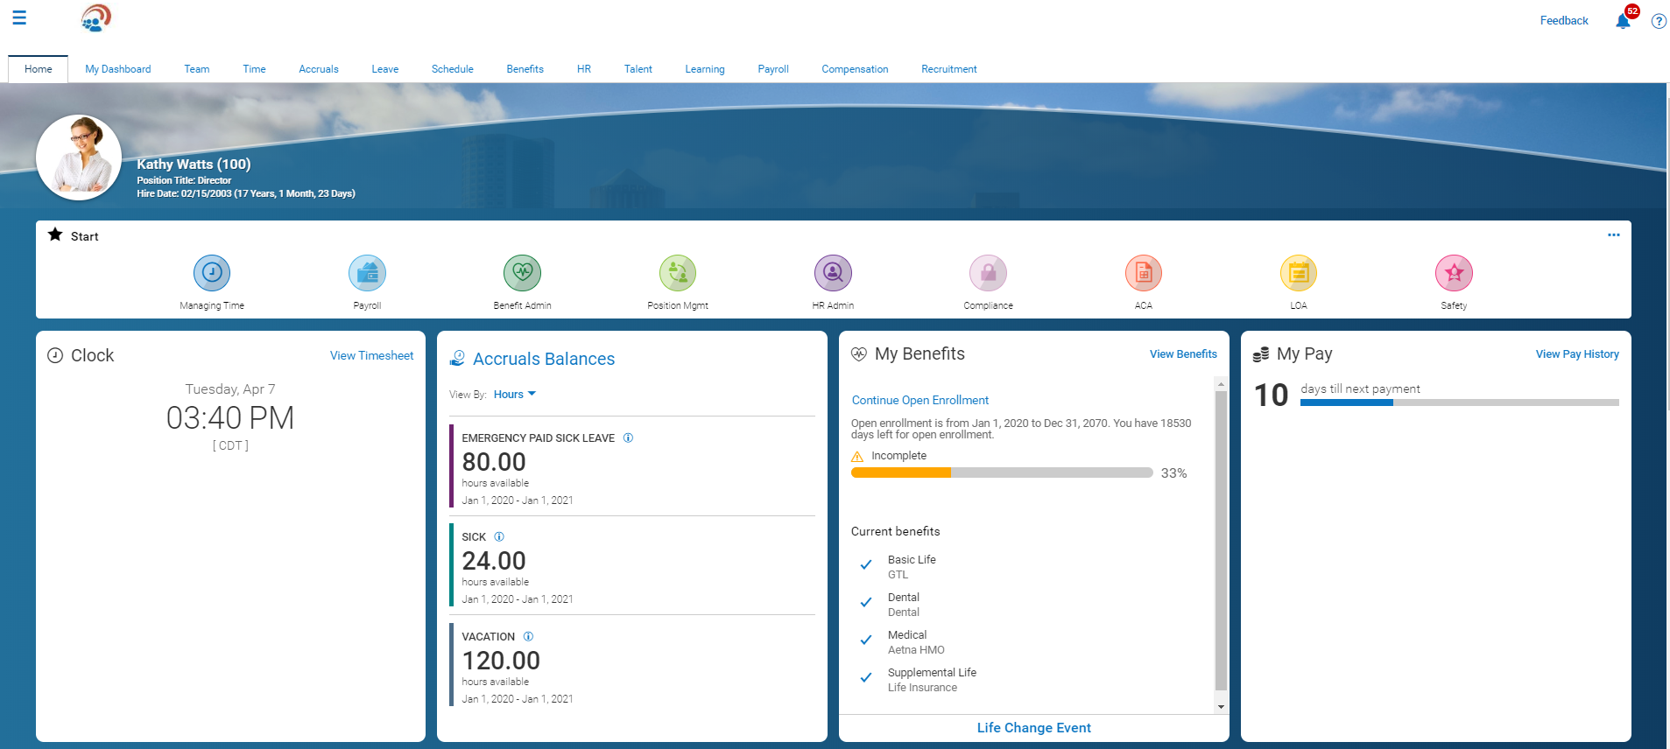1670x749 pixels.
Task: Open the Benefit Admin icon
Action: [522, 273]
